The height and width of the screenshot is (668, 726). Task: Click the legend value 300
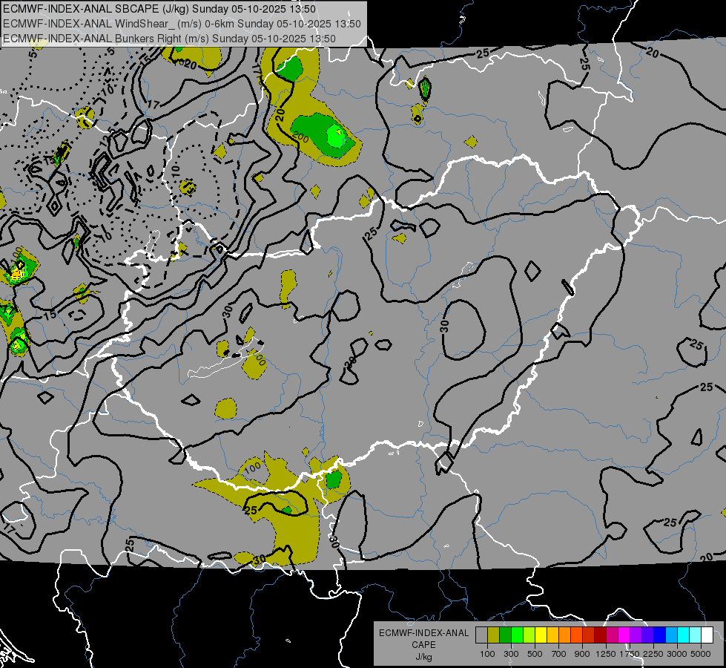(511, 654)
